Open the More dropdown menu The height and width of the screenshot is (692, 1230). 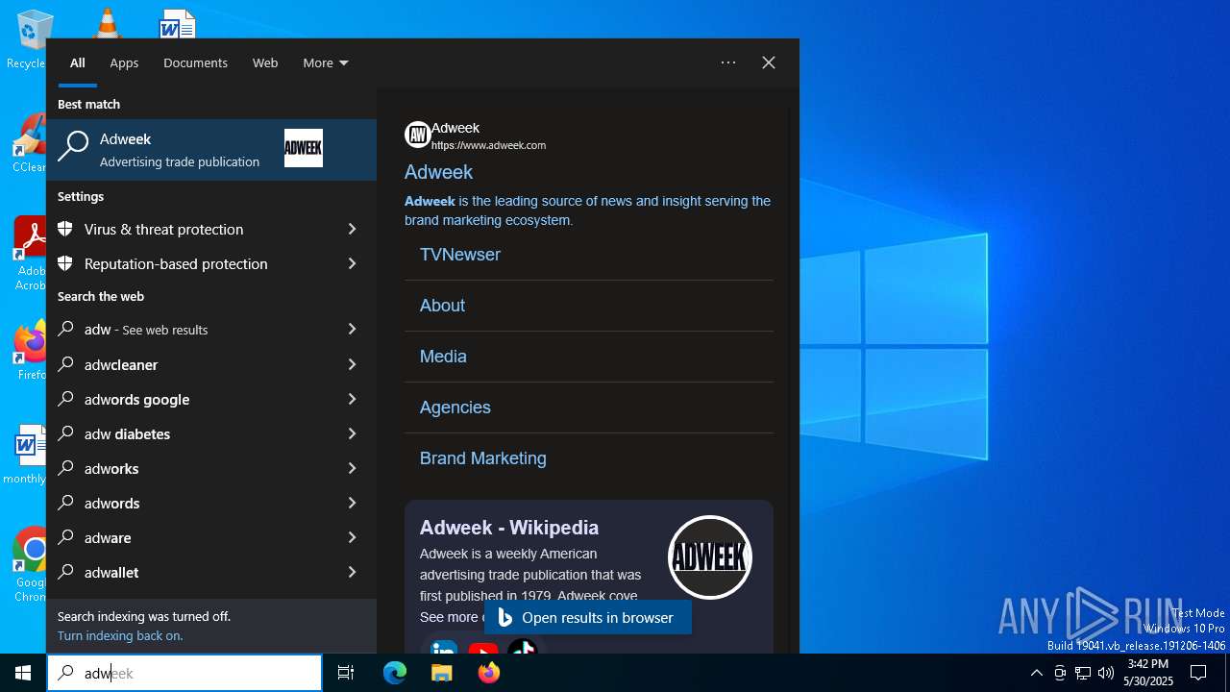(326, 62)
